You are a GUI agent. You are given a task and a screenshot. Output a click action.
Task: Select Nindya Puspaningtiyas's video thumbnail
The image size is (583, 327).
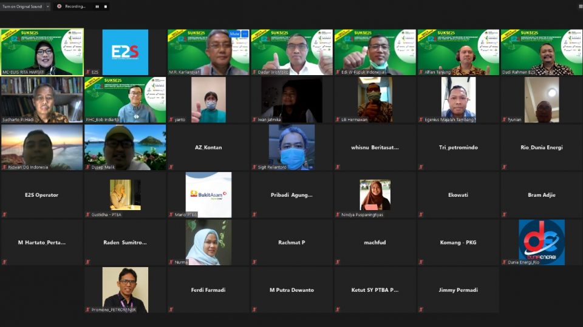pos(375,194)
